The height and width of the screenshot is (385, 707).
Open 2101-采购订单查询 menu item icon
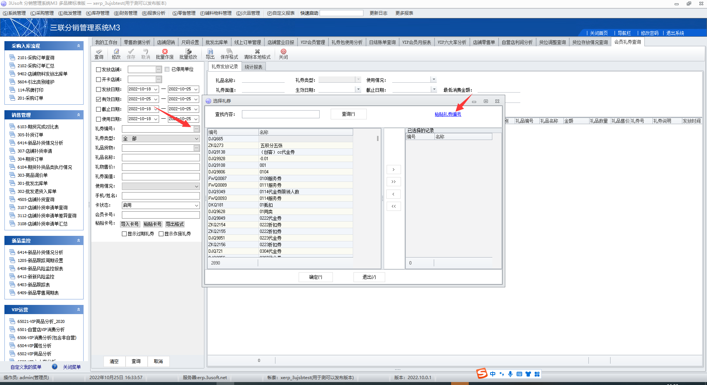coord(12,57)
